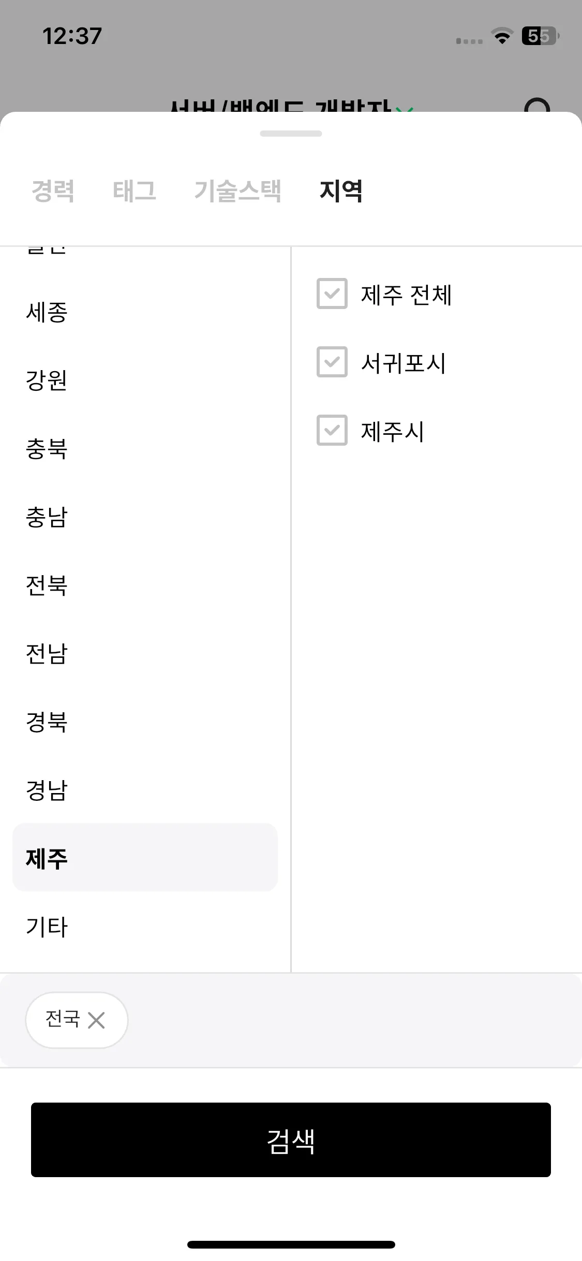Select 강원 in the region list
This screenshot has height=1261, width=582.
145,380
